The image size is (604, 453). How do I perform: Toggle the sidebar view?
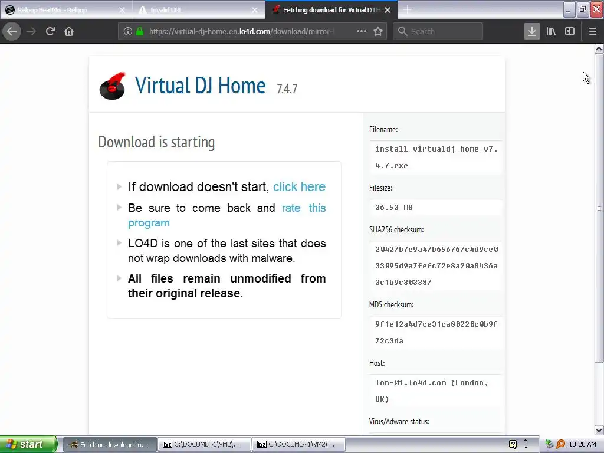click(570, 32)
